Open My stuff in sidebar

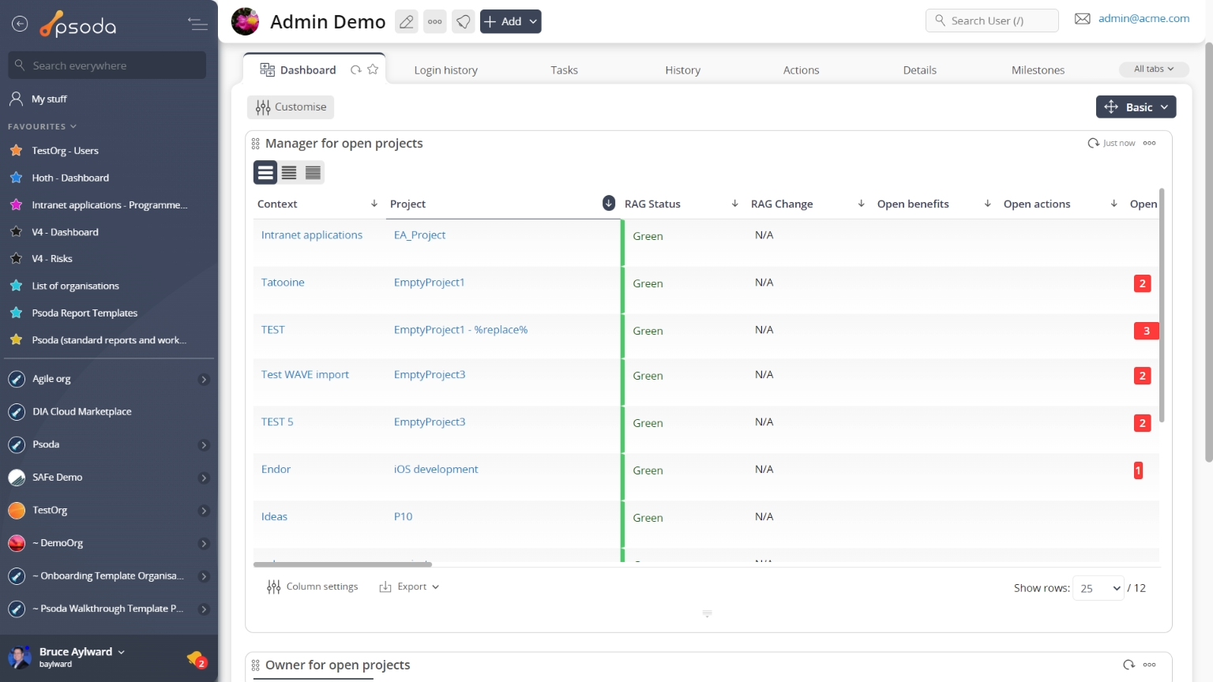click(x=49, y=99)
